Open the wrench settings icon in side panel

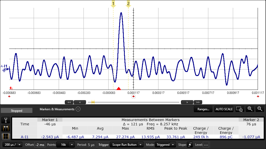(6, 120)
